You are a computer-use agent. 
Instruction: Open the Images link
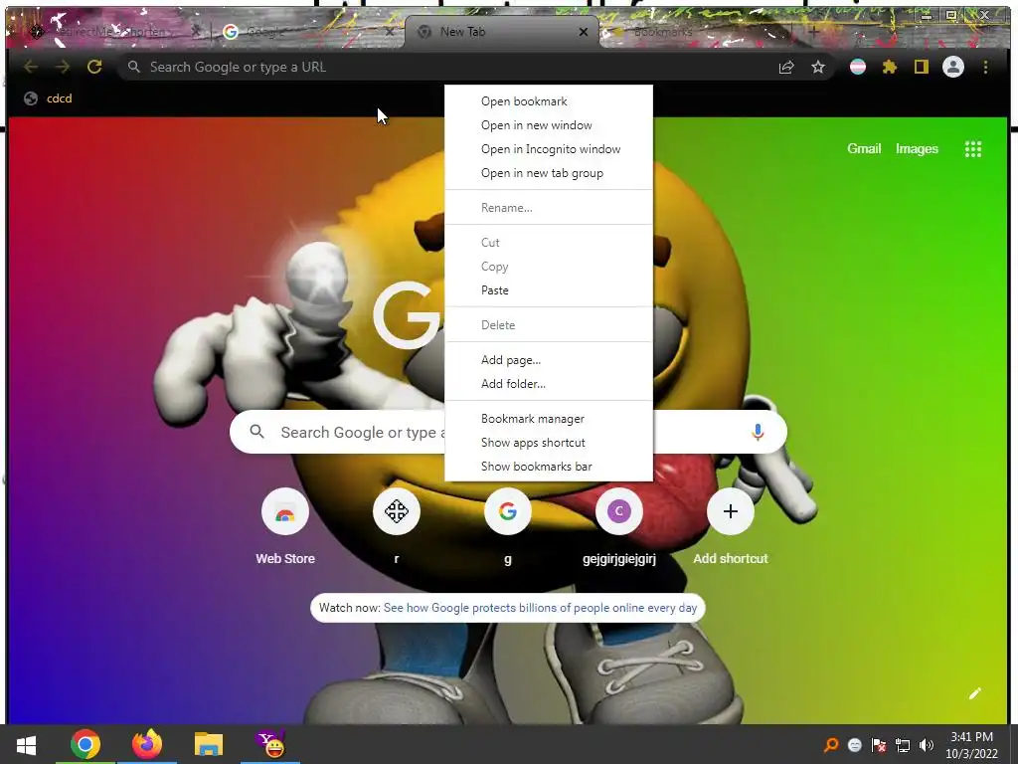pos(917,149)
